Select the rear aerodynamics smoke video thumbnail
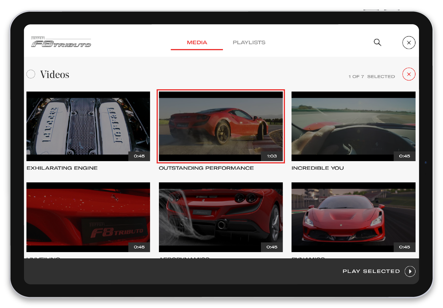443x308 pixels. [x=221, y=217]
